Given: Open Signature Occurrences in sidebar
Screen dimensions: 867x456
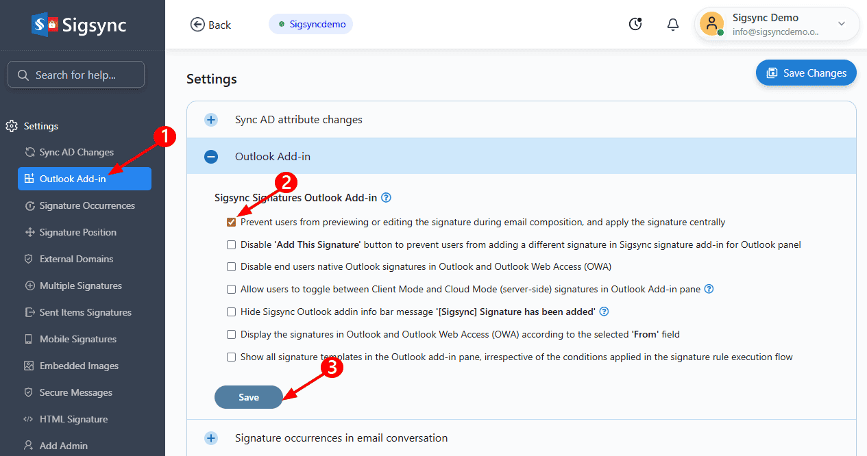Looking at the screenshot, I should point(86,205).
